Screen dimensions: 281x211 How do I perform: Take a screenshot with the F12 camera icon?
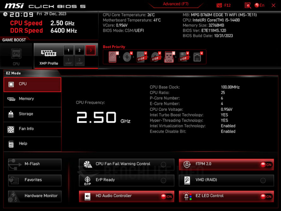219,5
